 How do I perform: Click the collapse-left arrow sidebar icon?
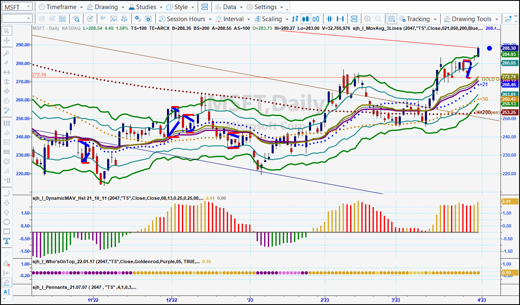pos(7,273)
